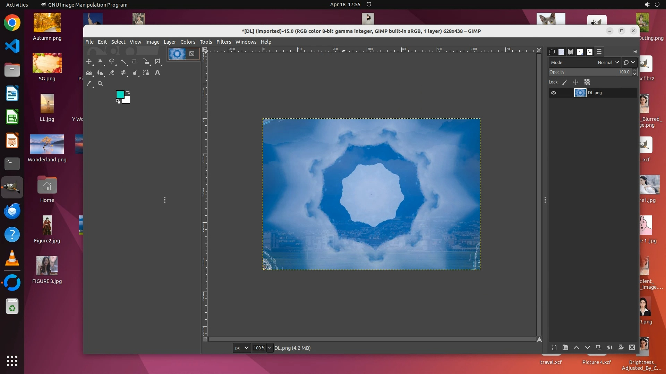666x374 pixels.
Task: Choose the Color Picker eyedropper tool
Action: (x=89, y=83)
